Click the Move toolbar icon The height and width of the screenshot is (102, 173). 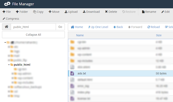click(50, 12)
